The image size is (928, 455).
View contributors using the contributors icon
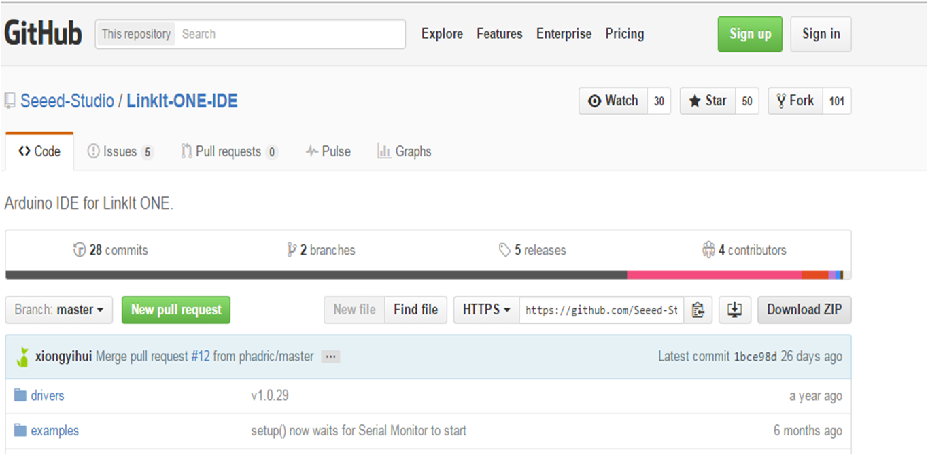coord(709,250)
